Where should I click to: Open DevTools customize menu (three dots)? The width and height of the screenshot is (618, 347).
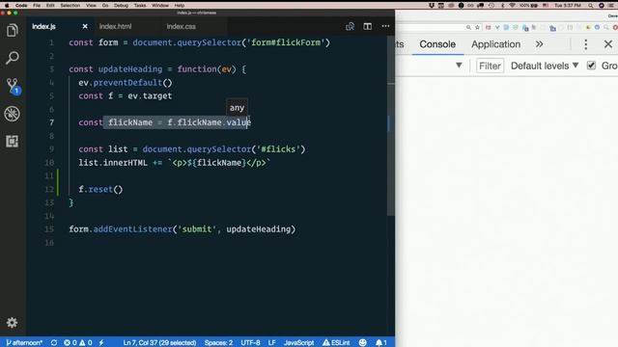click(x=586, y=44)
